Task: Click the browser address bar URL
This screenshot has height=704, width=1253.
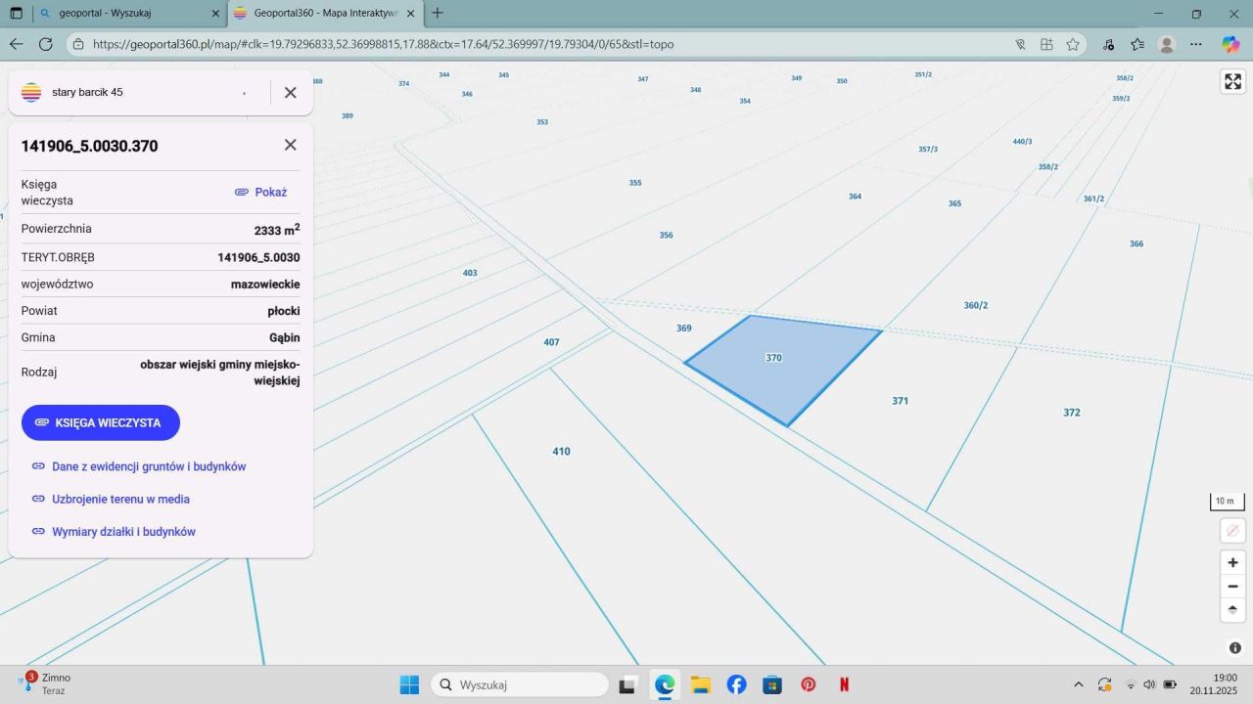Action: point(382,44)
